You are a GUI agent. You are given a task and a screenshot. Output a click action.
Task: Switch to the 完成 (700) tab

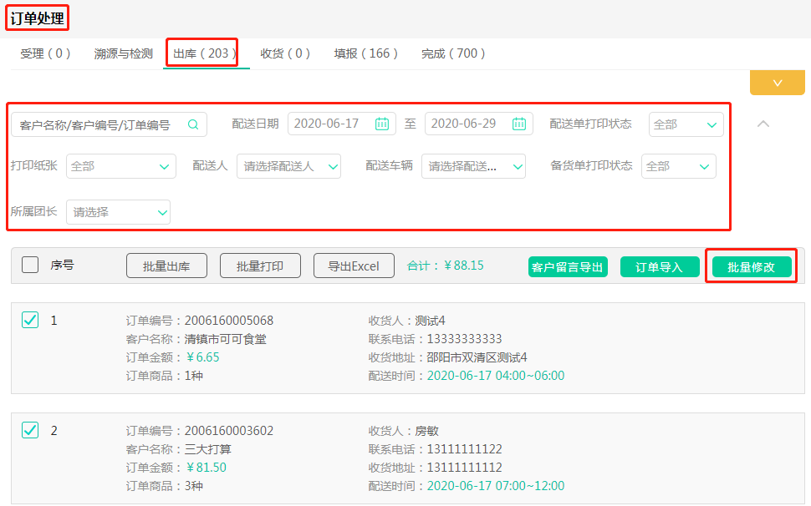[x=453, y=53]
